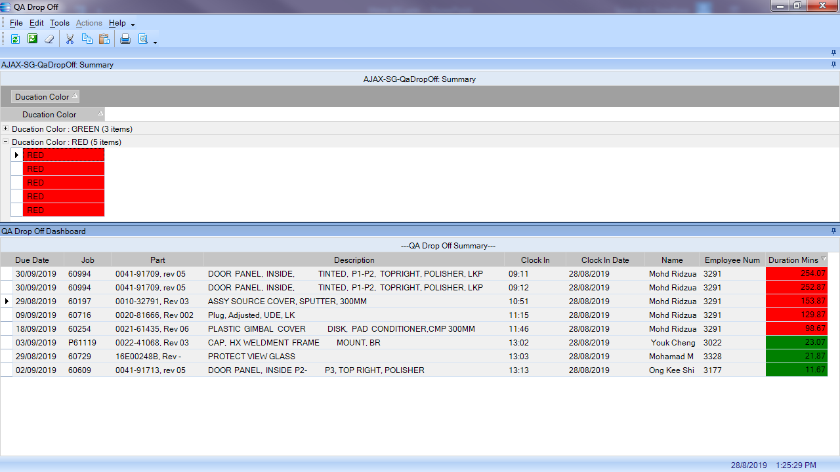Click the Job column header
Image resolution: width=840 pixels, height=472 pixels.
tap(88, 260)
